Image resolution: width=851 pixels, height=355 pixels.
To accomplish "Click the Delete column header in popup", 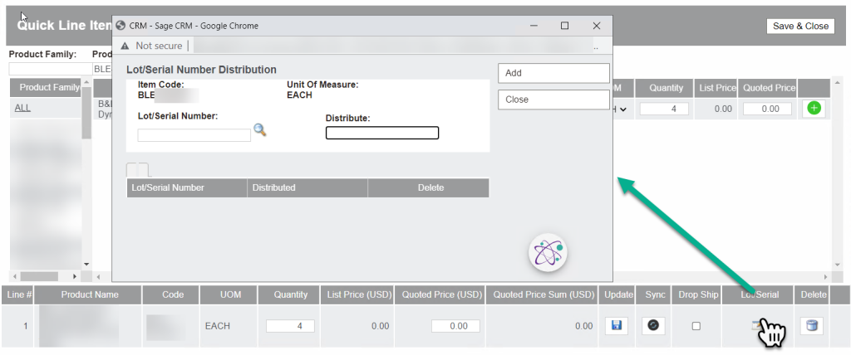I will click(429, 187).
